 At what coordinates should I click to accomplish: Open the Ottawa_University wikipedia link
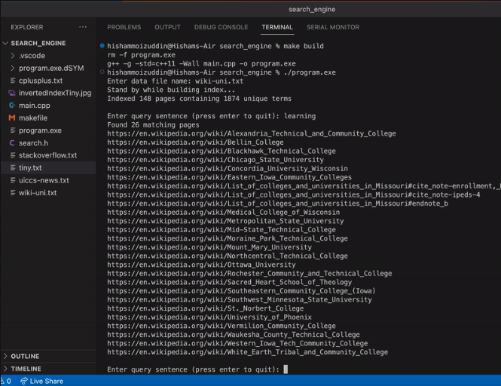coord(201,265)
